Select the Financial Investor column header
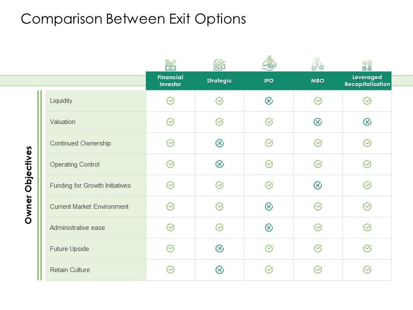The image size is (413, 310). pyautogui.click(x=170, y=81)
